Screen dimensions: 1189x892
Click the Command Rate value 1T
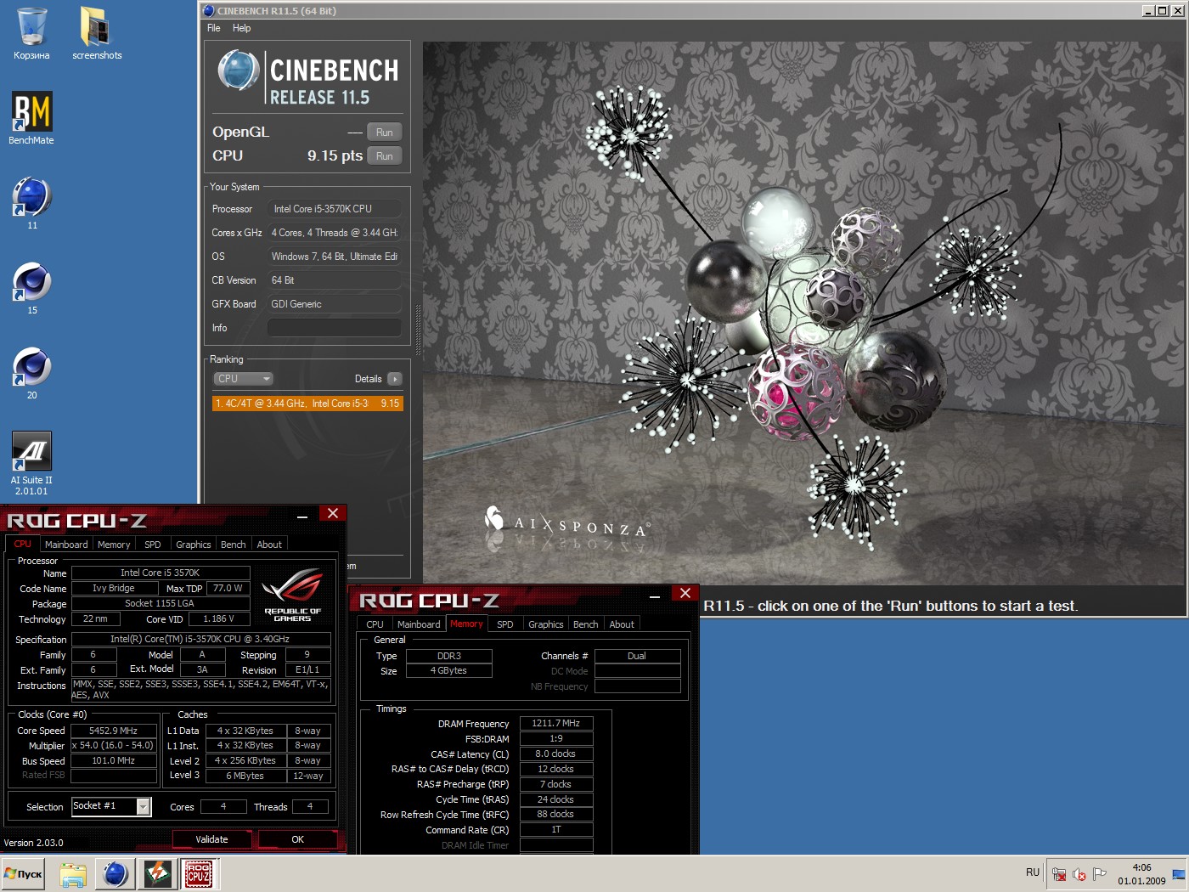(556, 830)
